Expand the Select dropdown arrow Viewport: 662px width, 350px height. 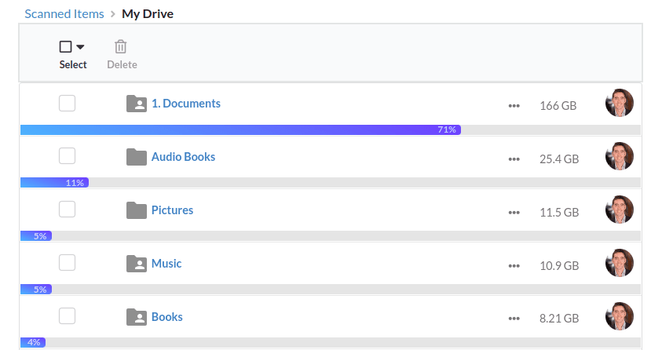[80, 47]
